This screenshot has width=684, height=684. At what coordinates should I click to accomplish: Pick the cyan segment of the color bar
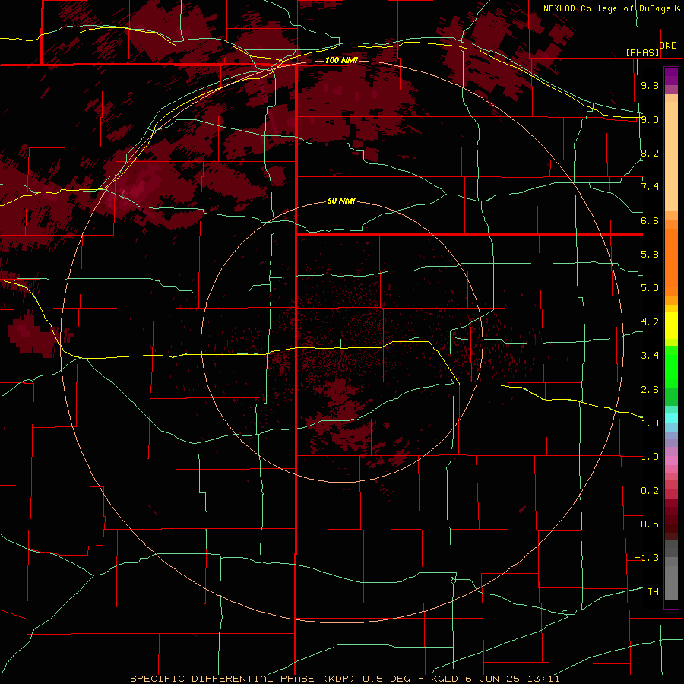click(x=671, y=418)
